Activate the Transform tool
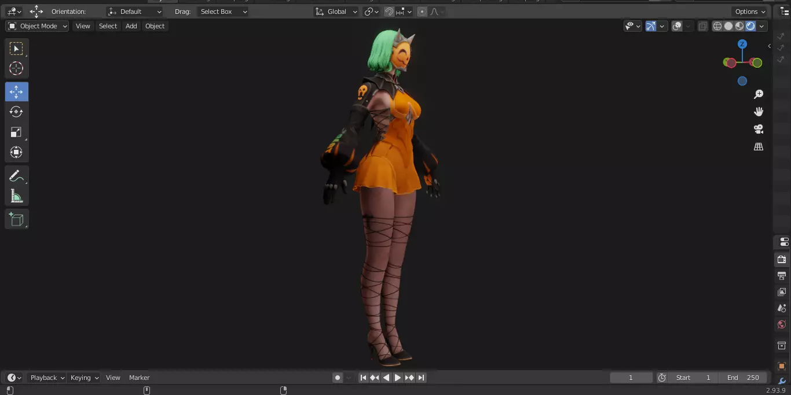Viewport: 791px width, 395px height. pyautogui.click(x=16, y=152)
